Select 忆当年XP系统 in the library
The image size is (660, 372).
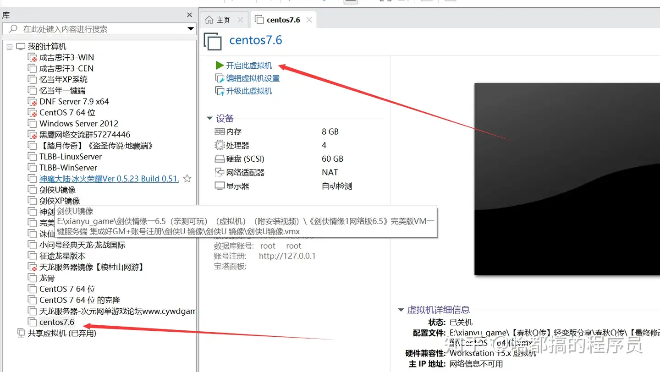(x=63, y=80)
